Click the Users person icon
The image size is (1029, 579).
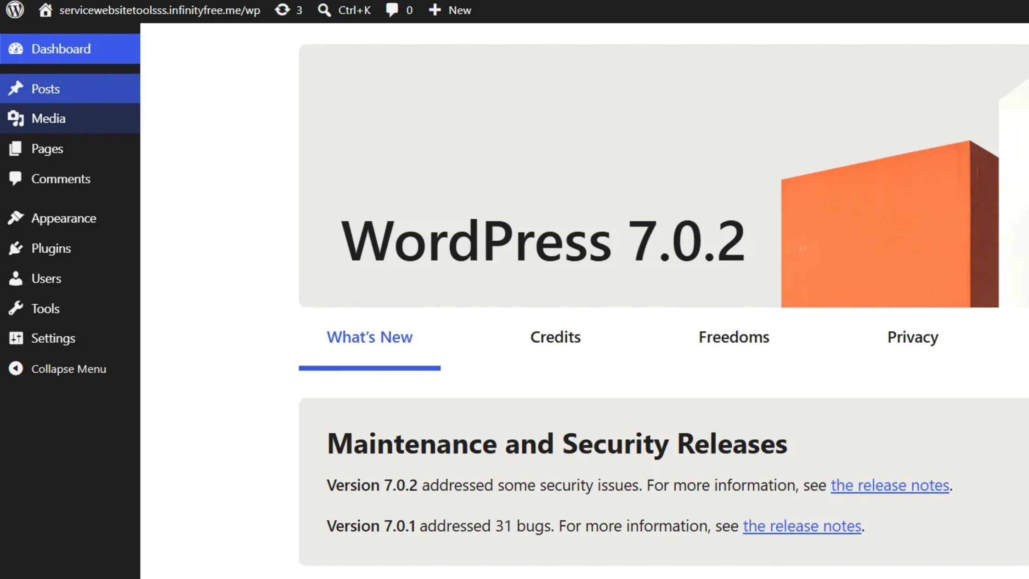(x=16, y=278)
